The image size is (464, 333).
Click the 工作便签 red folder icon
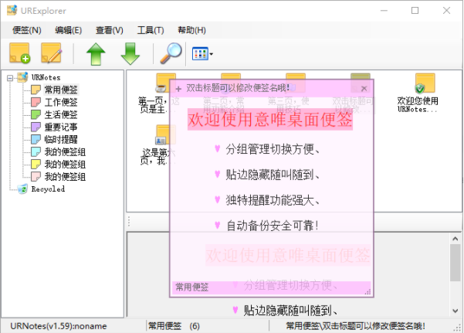[36, 102]
